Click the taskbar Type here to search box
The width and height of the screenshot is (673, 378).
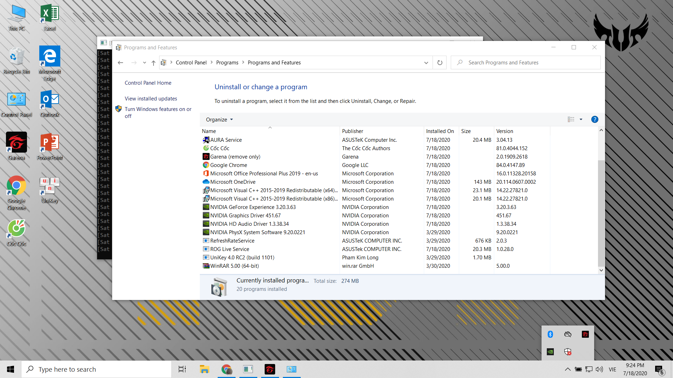pos(96,369)
